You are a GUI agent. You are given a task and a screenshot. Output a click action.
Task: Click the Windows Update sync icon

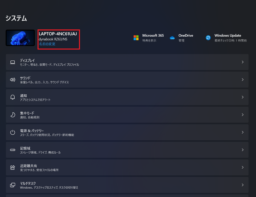click(x=208, y=38)
